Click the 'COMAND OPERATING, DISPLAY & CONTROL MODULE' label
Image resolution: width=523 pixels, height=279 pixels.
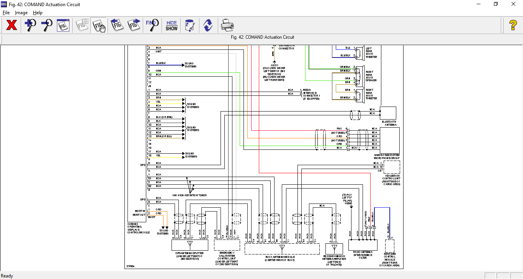click(139, 228)
